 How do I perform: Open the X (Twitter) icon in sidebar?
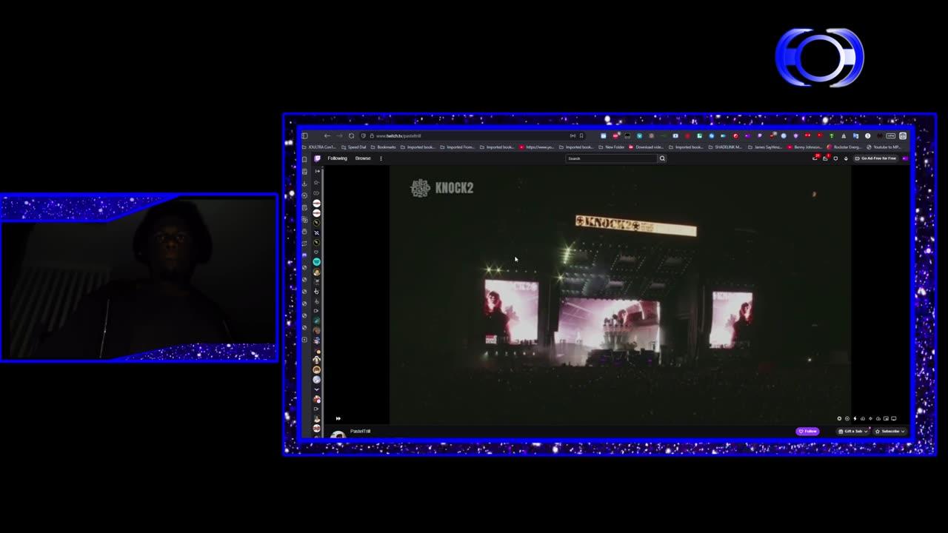(317, 232)
